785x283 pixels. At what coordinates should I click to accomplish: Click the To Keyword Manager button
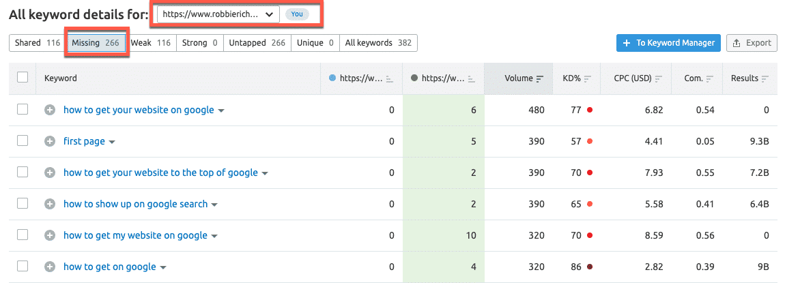(x=668, y=43)
